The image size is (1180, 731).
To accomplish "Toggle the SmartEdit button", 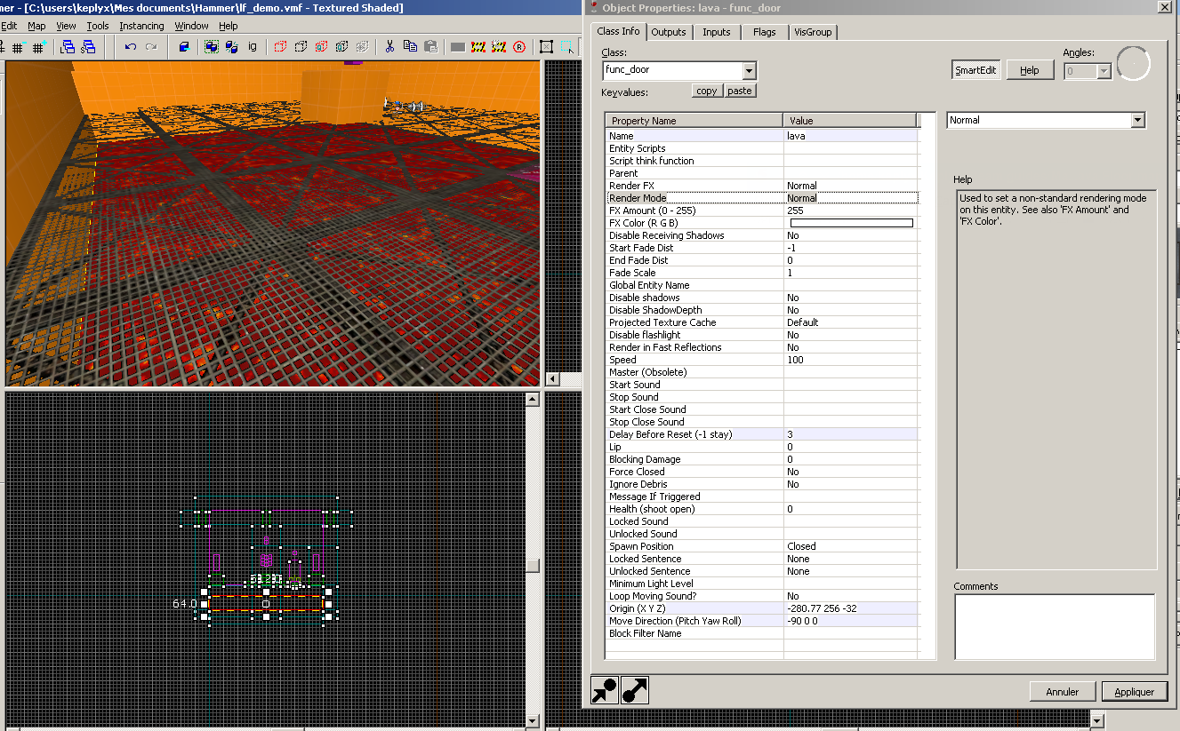I will click(x=975, y=70).
